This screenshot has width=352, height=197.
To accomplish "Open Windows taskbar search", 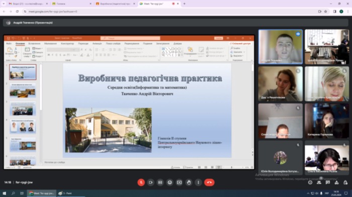I will [13, 193].
